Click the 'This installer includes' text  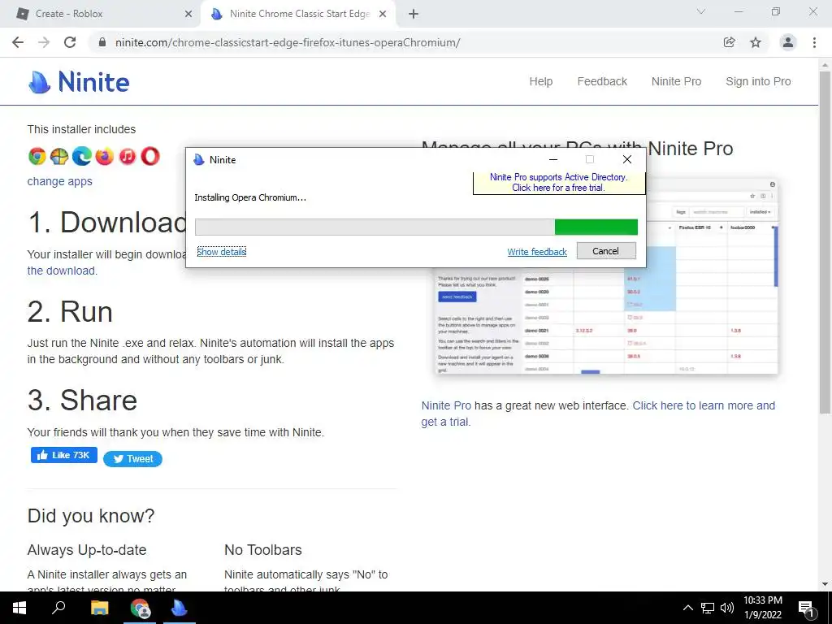[82, 129]
